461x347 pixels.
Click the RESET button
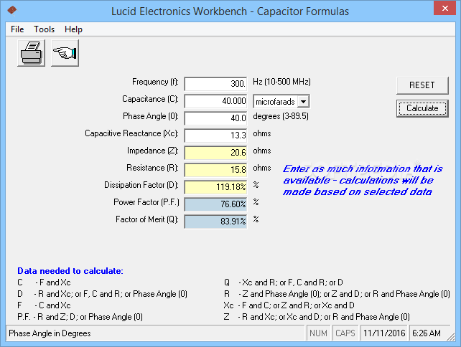pos(422,85)
